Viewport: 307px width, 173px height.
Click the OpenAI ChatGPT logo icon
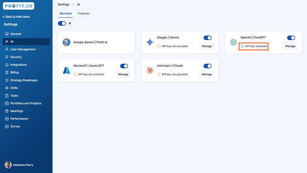click(x=233, y=42)
